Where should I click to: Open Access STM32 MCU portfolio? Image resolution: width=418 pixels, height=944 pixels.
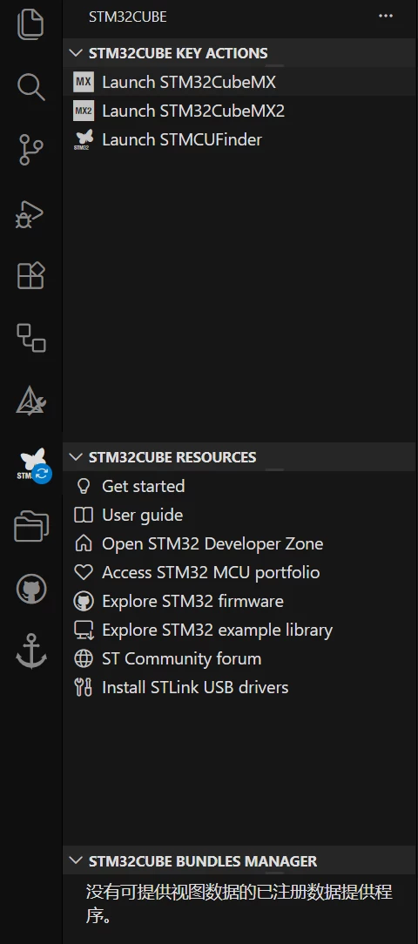click(x=211, y=572)
